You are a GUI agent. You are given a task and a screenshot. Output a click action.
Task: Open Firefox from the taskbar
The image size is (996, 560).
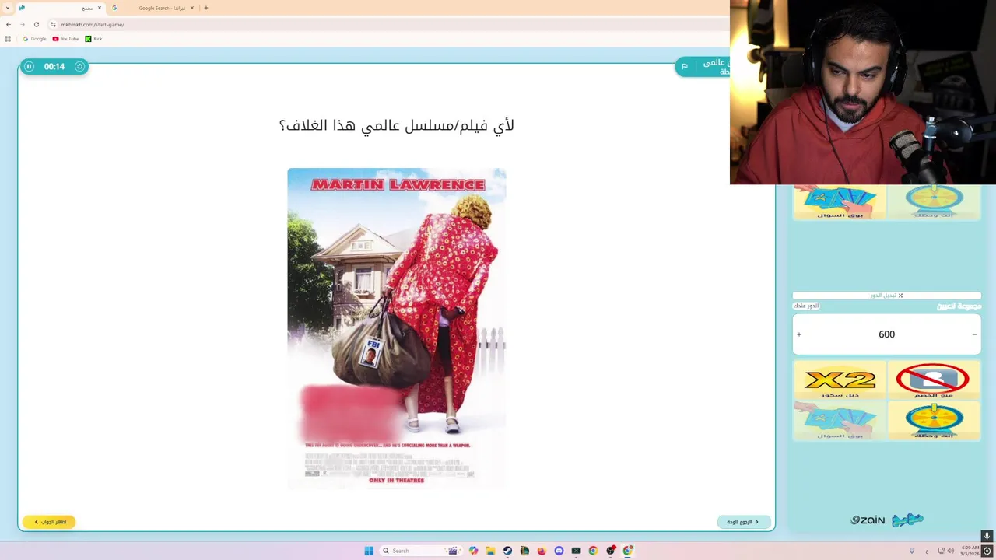542,551
